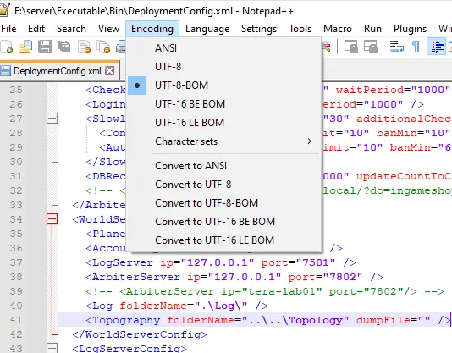This screenshot has width=452, height=353.
Task: Click the New file toolbar icon
Action: [x=6, y=47]
